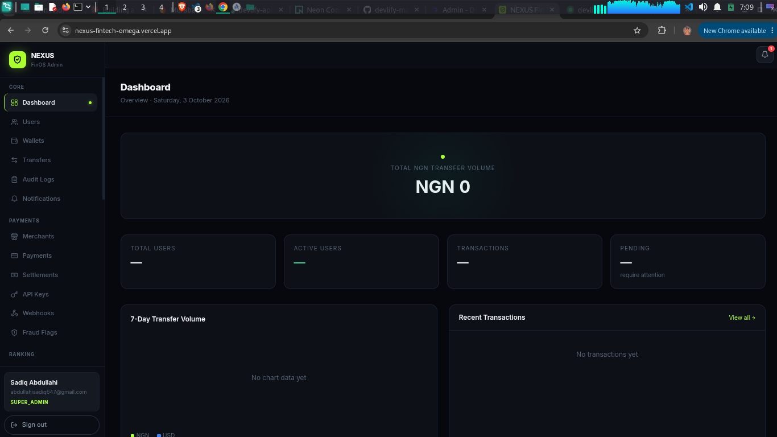Switch to the Neon Console browser tab

point(320,10)
